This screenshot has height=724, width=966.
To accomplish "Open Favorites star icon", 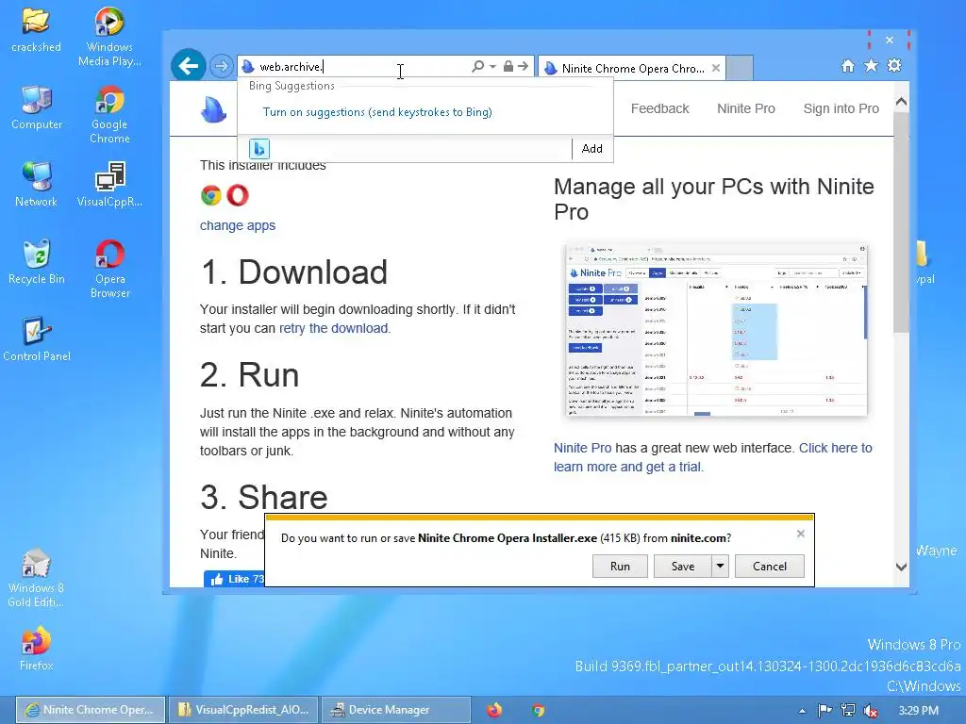I will coord(871,65).
